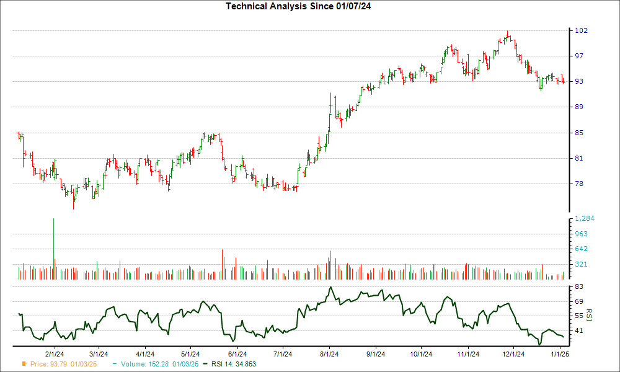Click the price axis label 97

(579, 56)
